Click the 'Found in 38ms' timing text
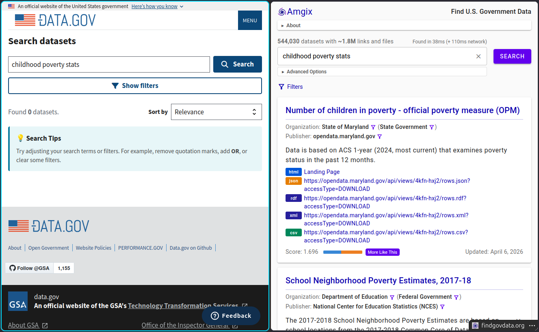Image resolution: width=539 pixels, height=332 pixels. pyautogui.click(x=450, y=41)
